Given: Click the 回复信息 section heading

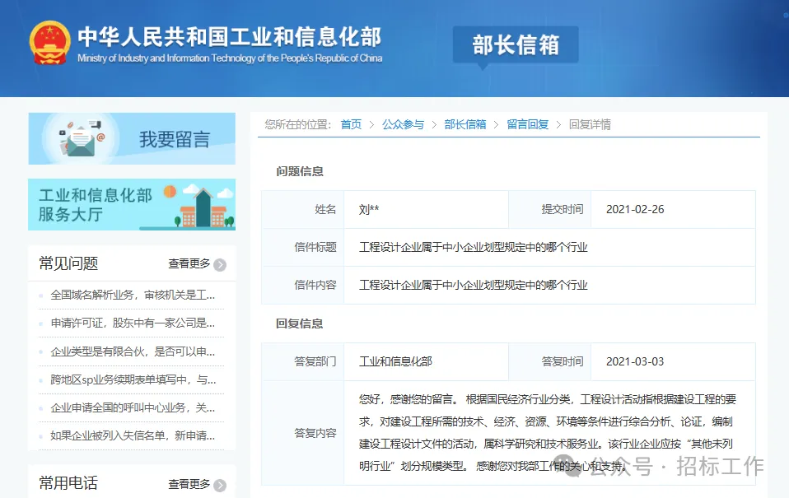Looking at the screenshot, I should [x=300, y=323].
